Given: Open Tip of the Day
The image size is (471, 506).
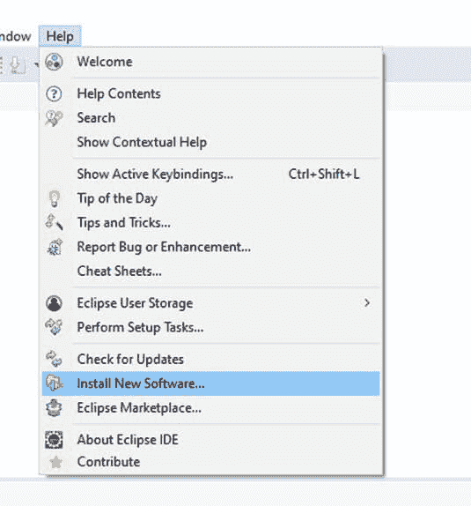Looking at the screenshot, I should [210, 198].
